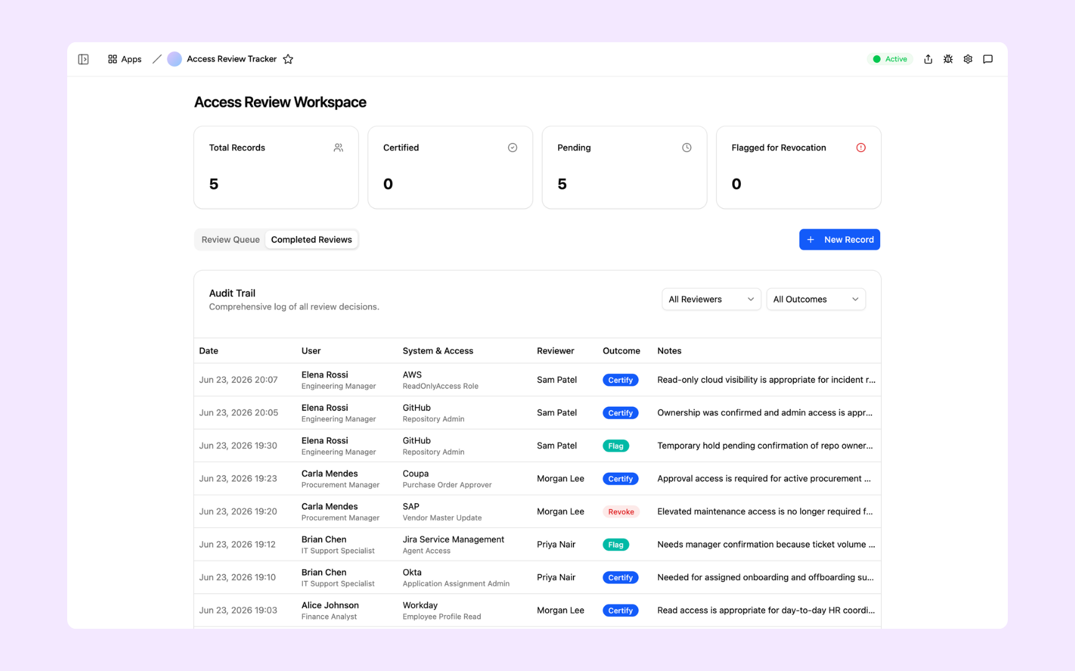
Task: Click the note starting 'Temporary hold pending'
Action: pyautogui.click(x=765, y=446)
